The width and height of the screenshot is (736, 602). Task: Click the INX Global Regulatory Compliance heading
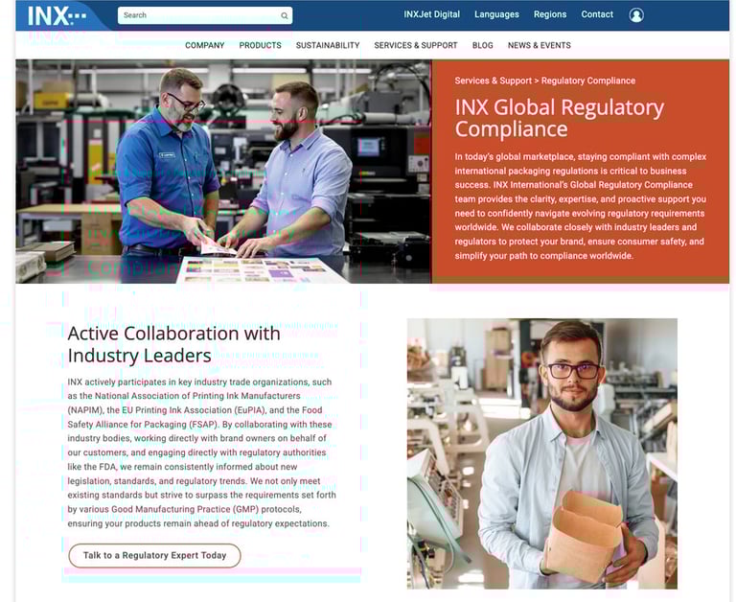559,118
